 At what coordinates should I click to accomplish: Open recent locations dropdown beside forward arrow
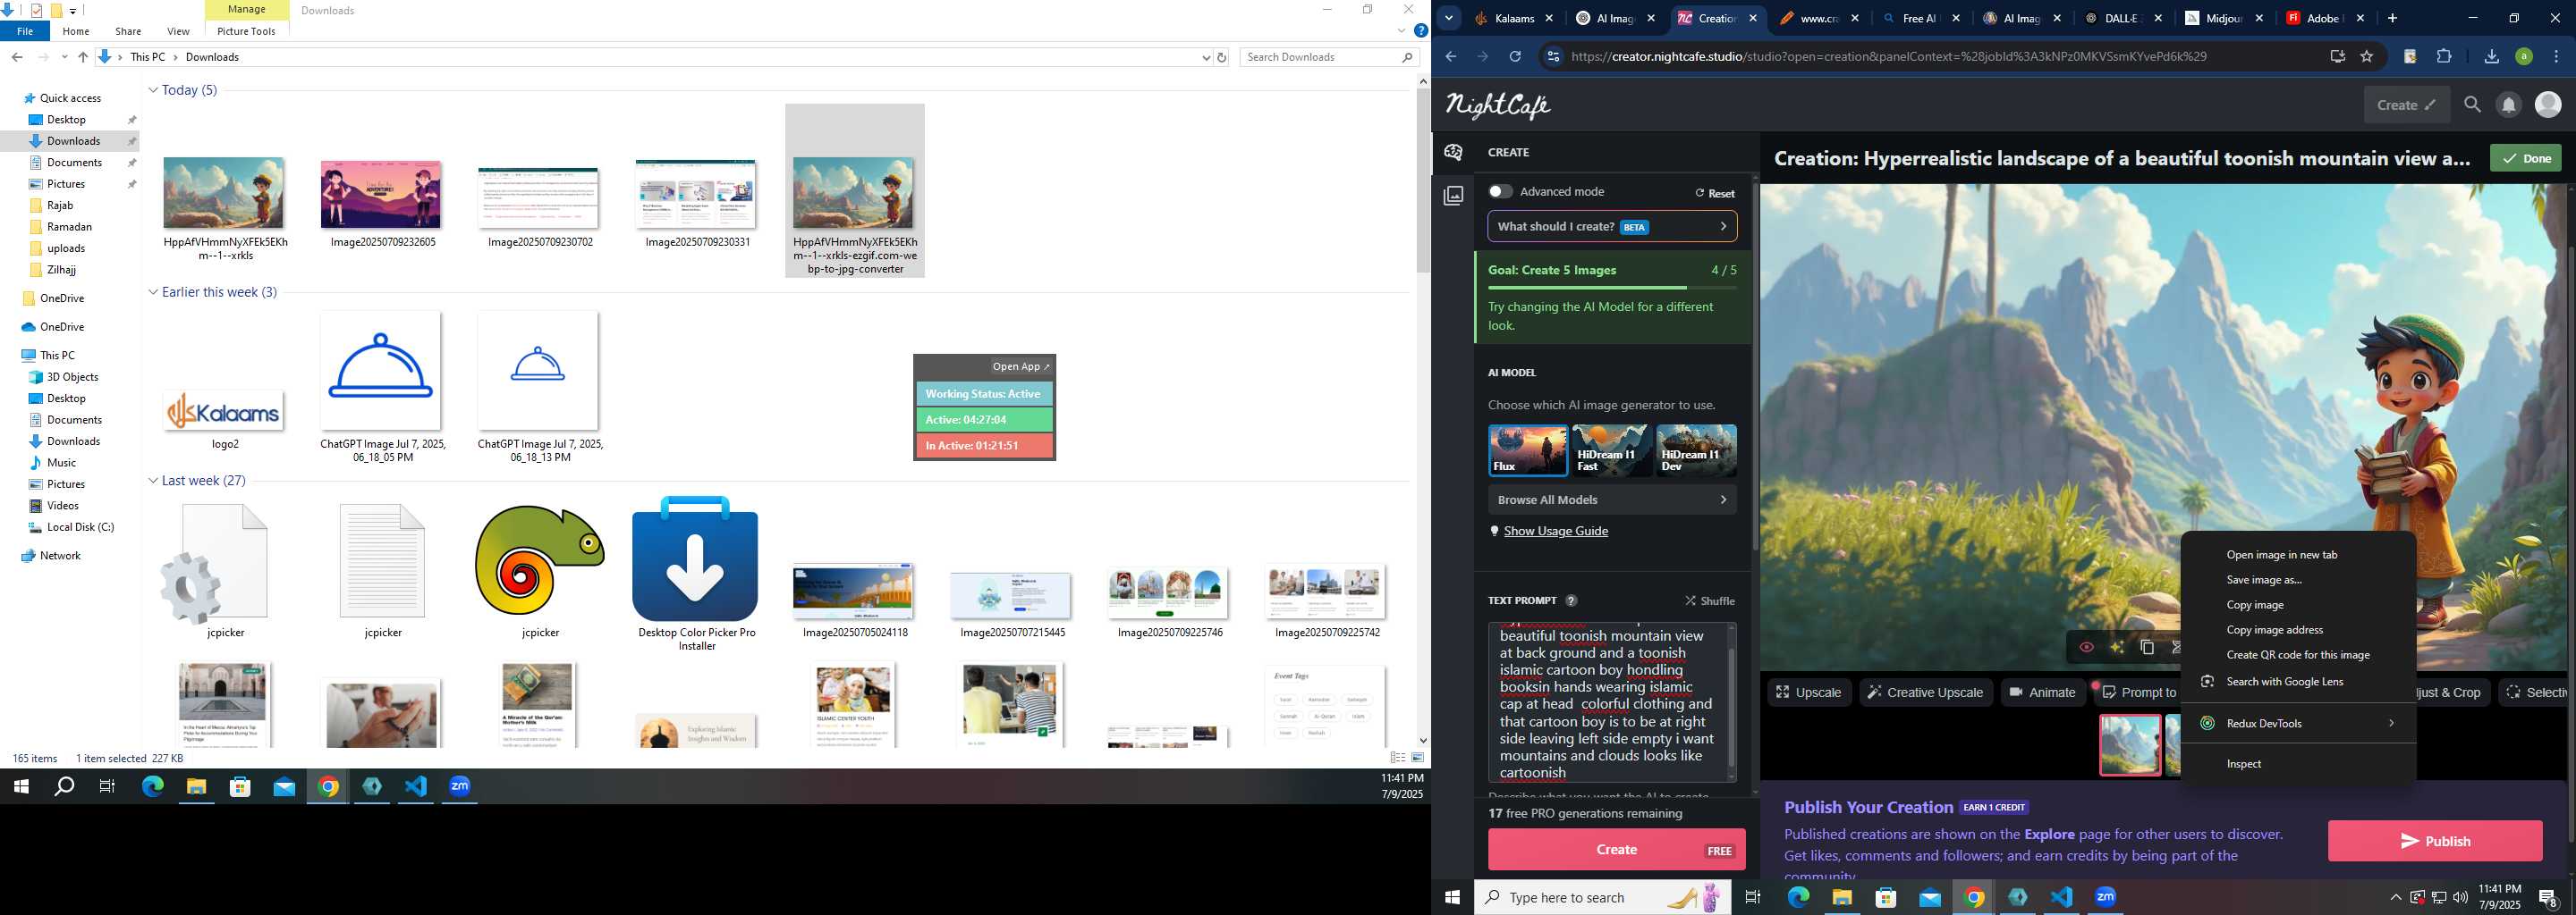pos(65,57)
